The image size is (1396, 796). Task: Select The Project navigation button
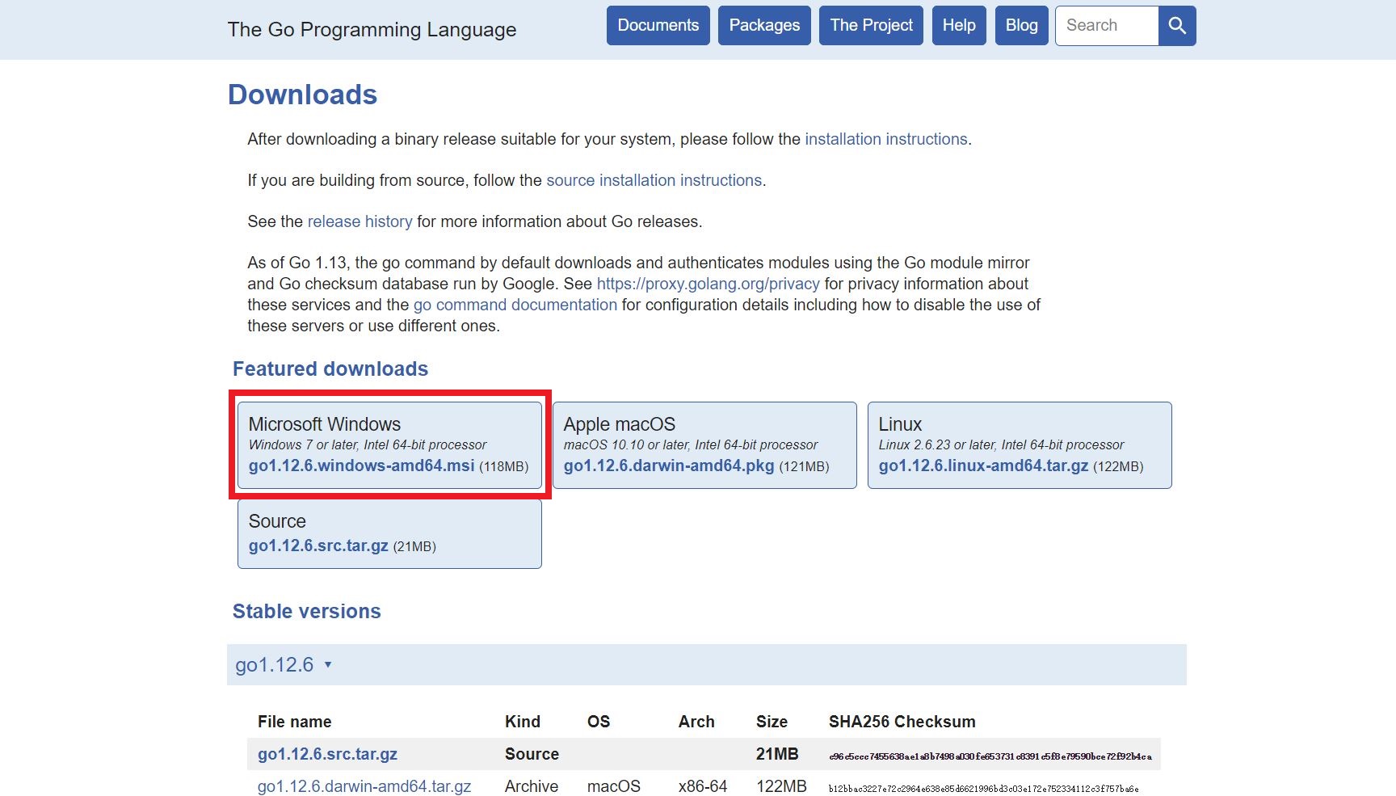[x=870, y=25]
